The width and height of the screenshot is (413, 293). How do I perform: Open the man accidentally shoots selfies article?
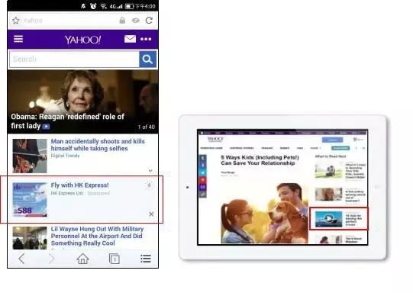(98, 145)
